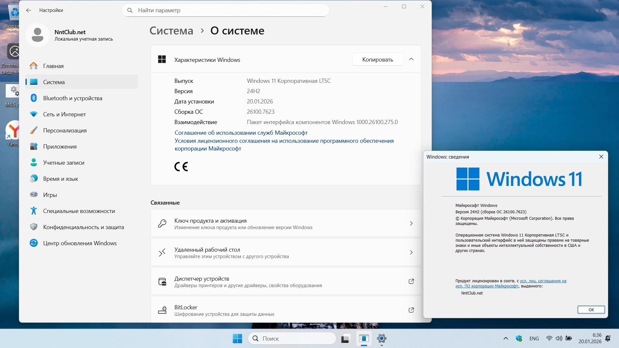Select Главная in the sidebar
Screen dimensions: 619x348
pyautogui.click(x=53, y=66)
